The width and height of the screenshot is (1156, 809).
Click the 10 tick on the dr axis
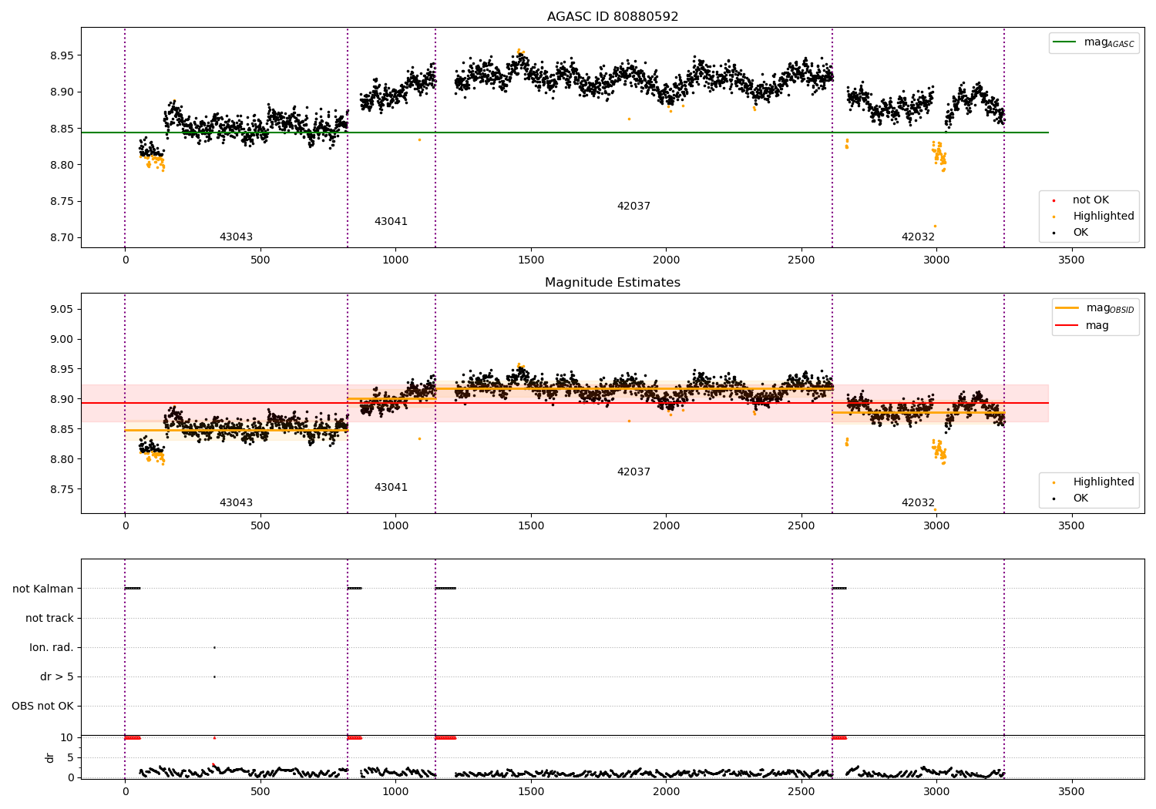coord(67,737)
